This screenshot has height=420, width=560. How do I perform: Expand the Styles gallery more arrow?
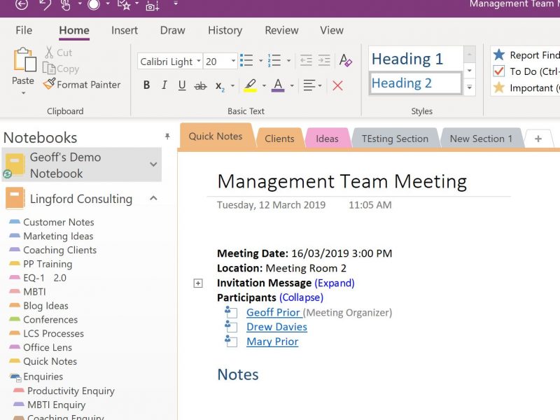469,87
